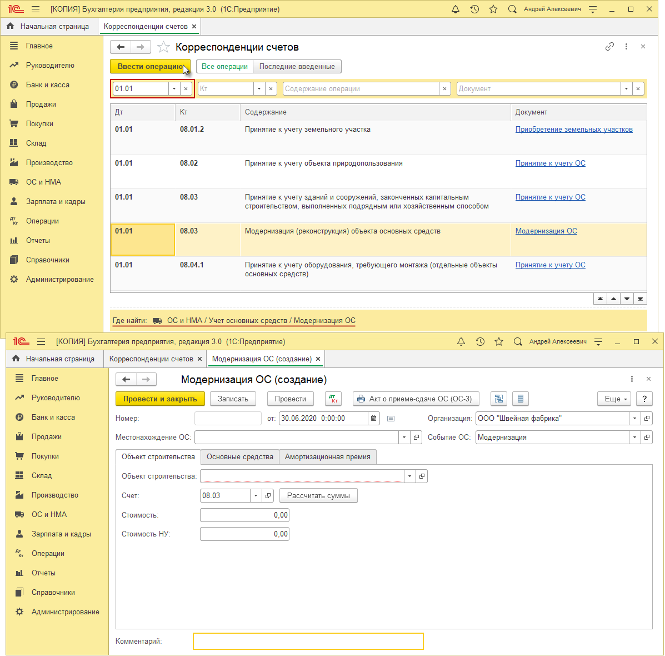Click Стоимость НУ amount field

point(244,534)
